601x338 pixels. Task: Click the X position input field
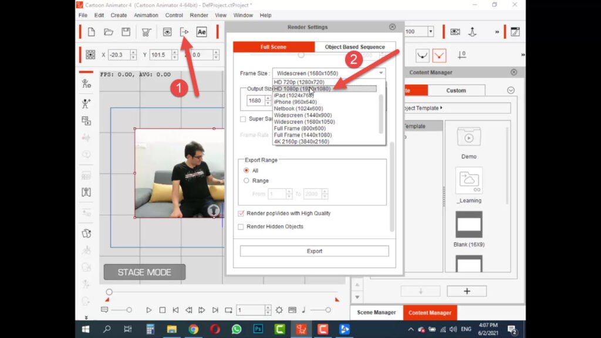120,55
